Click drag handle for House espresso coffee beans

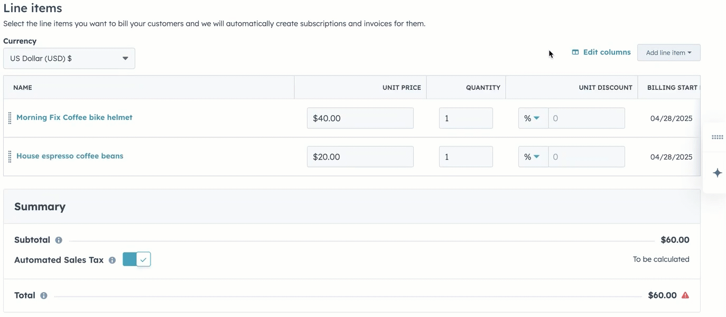point(10,156)
